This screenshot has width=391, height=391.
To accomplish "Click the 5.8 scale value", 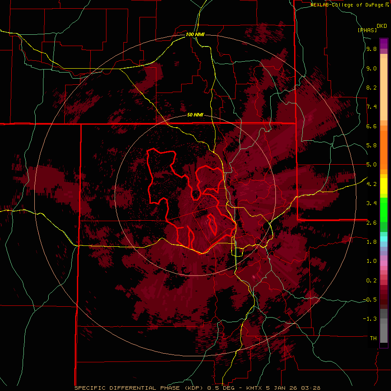I will 371,146.
